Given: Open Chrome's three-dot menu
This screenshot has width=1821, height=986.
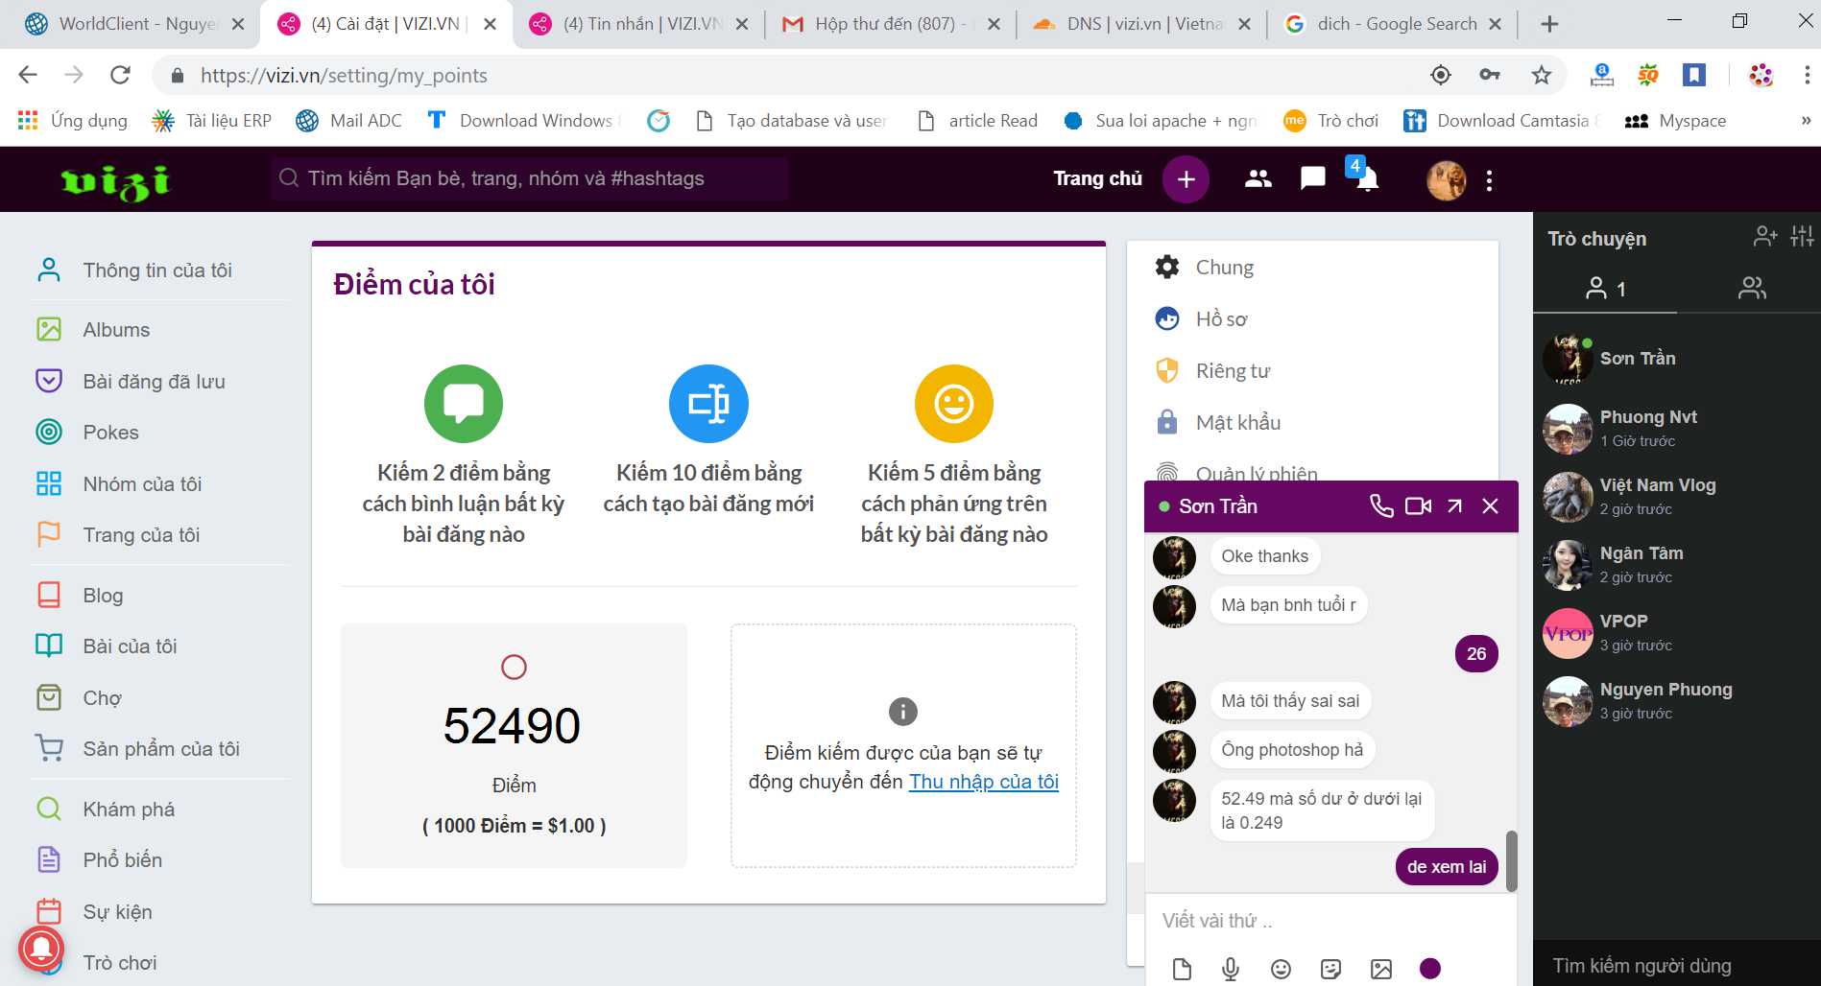Looking at the screenshot, I should [x=1806, y=76].
